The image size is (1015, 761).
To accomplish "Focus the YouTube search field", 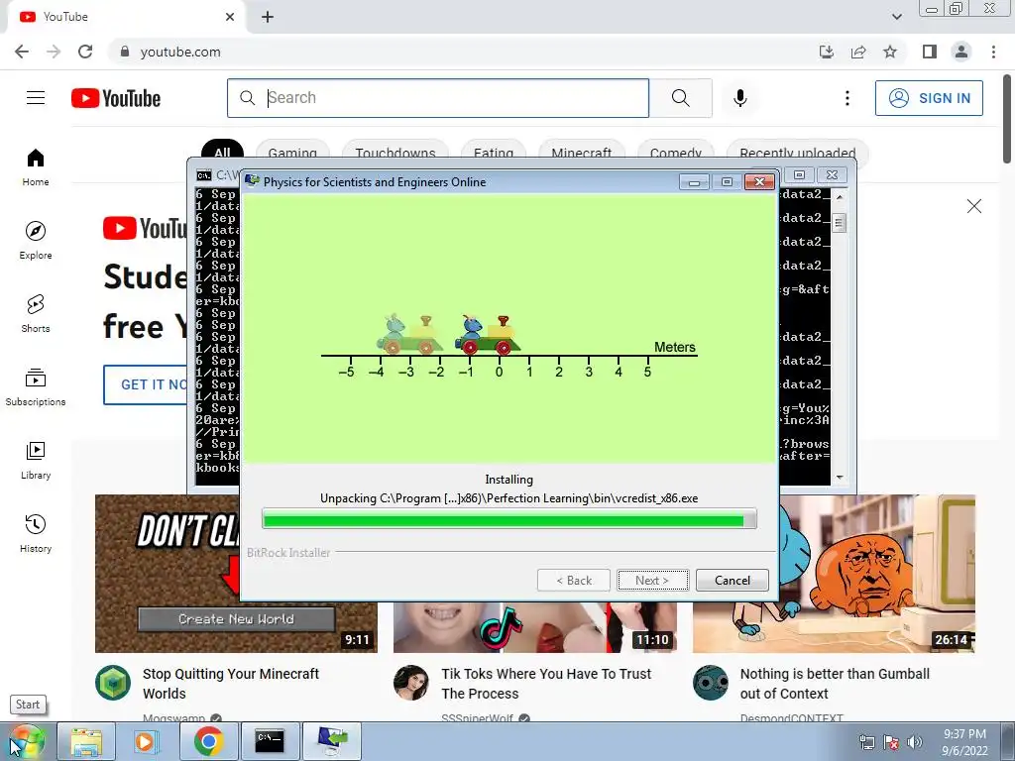I will (438, 98).
